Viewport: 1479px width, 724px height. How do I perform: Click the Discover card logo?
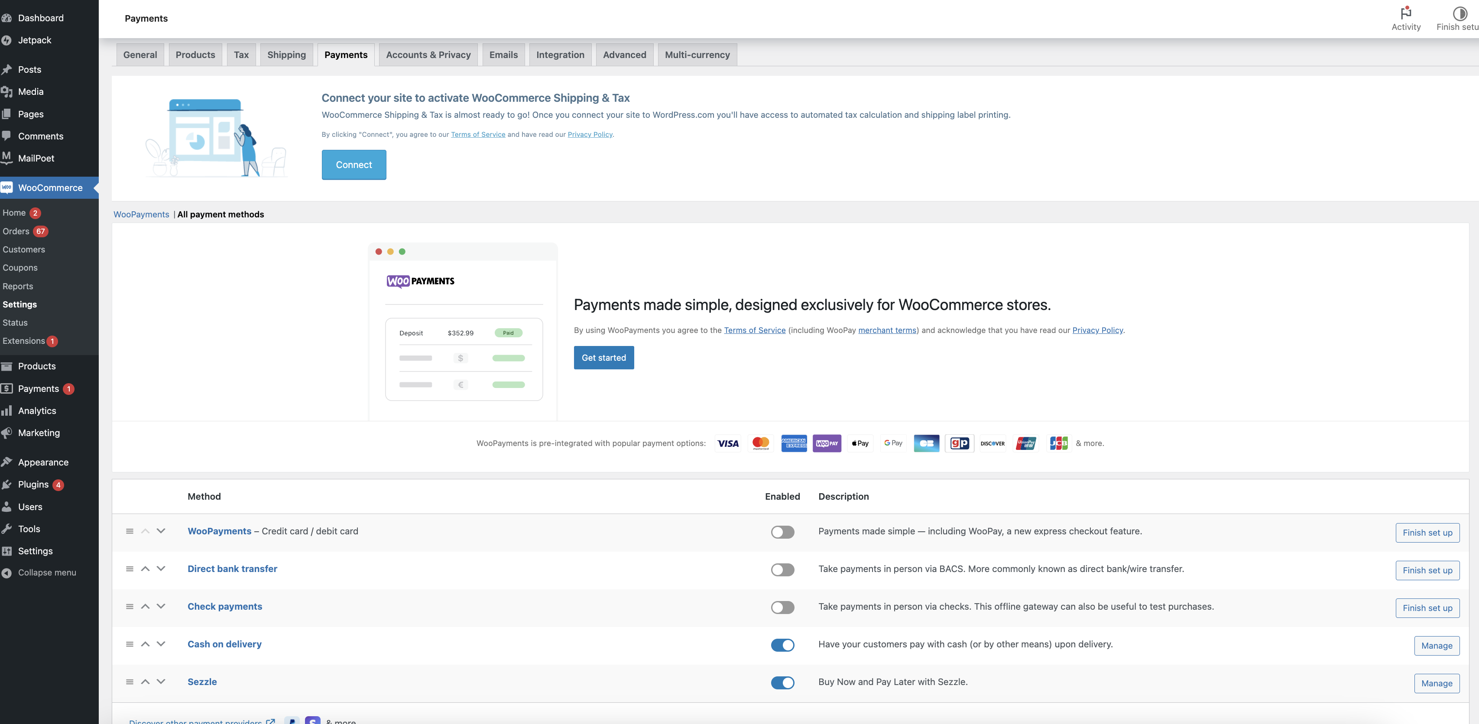tap(992, 443)
